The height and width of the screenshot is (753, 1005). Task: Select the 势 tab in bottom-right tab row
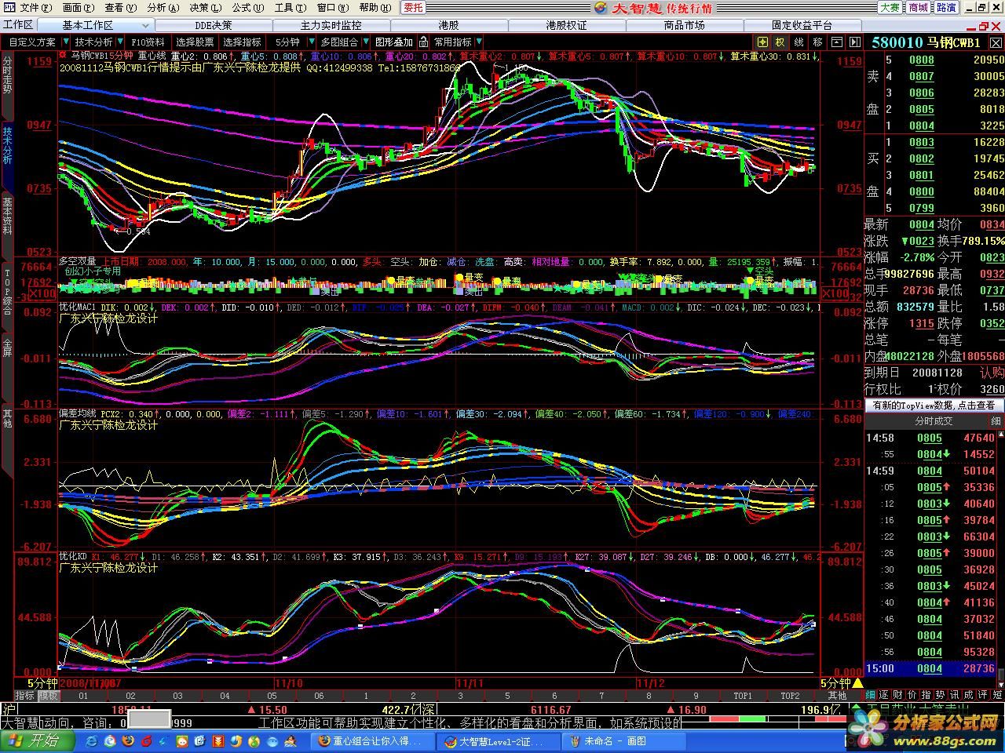tap(941, 695)
